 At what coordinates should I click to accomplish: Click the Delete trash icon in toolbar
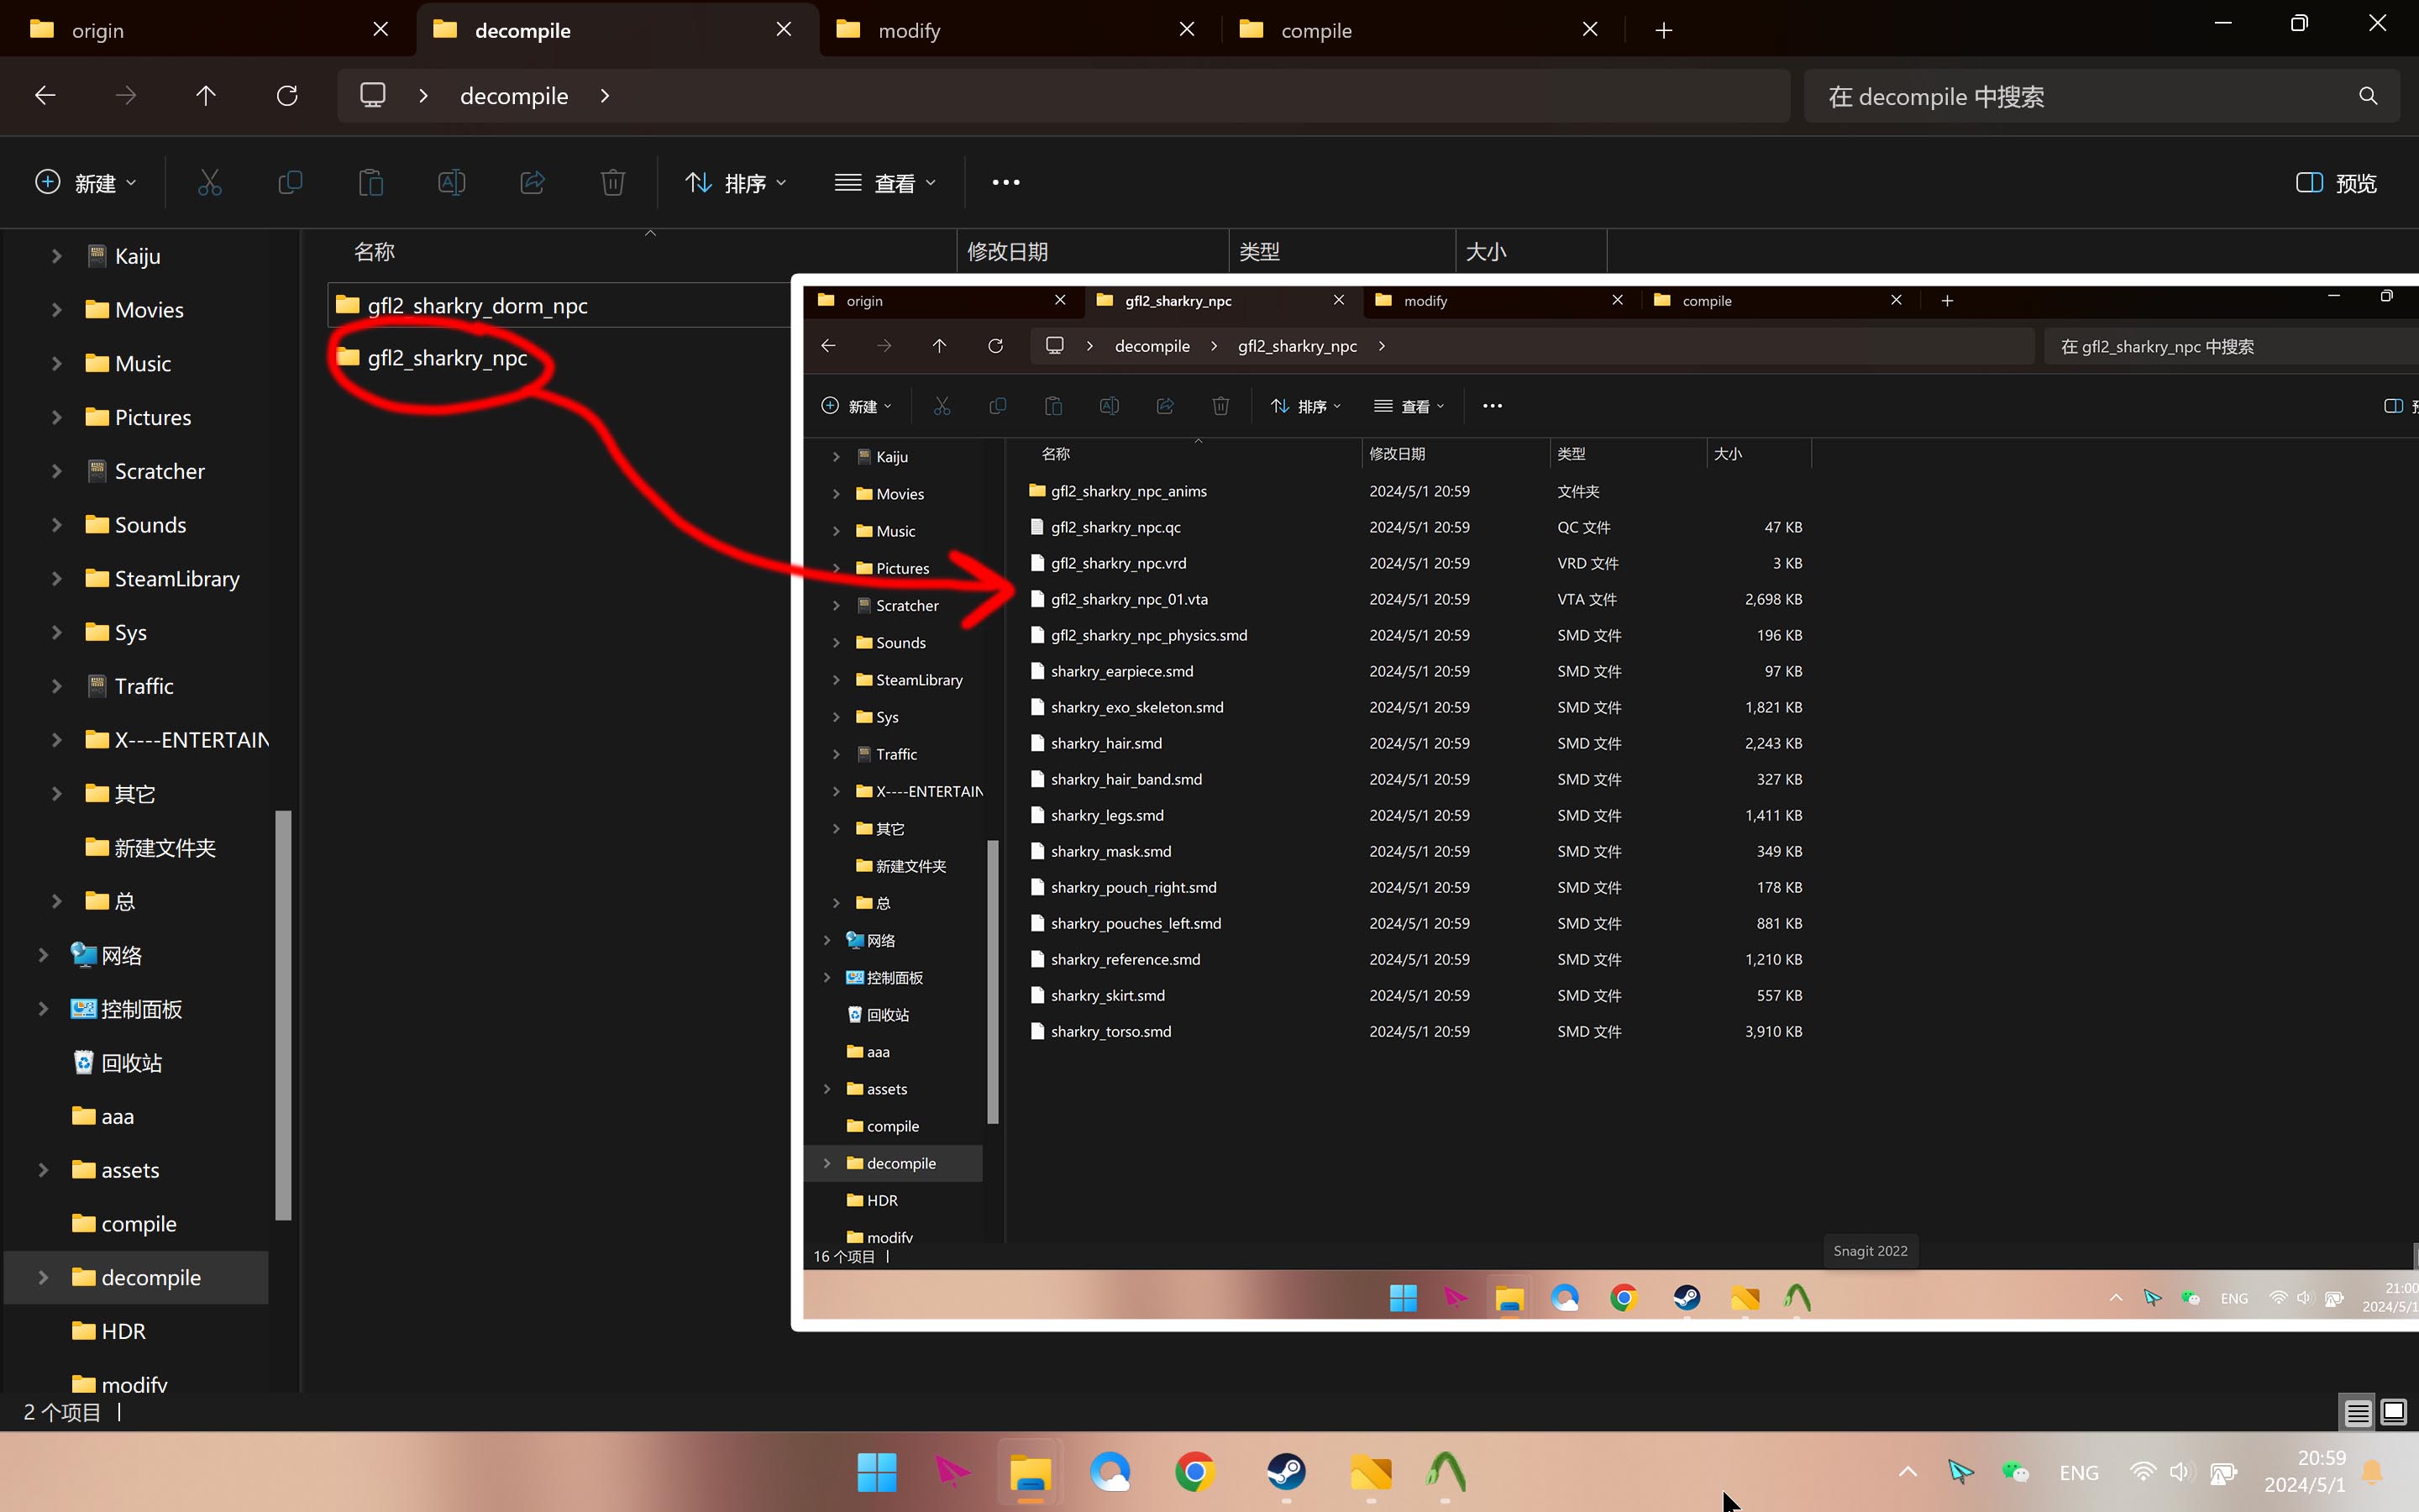point(613,182)
